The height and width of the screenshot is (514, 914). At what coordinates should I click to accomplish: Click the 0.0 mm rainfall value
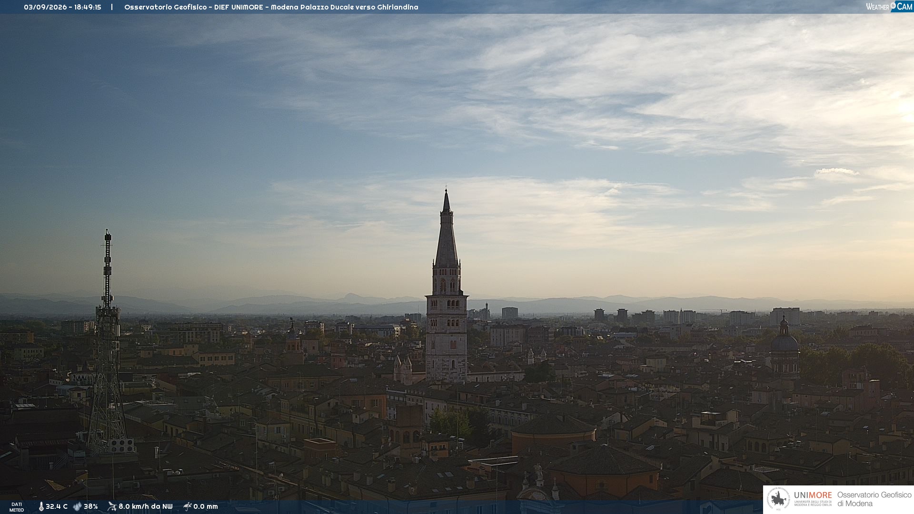206,506
